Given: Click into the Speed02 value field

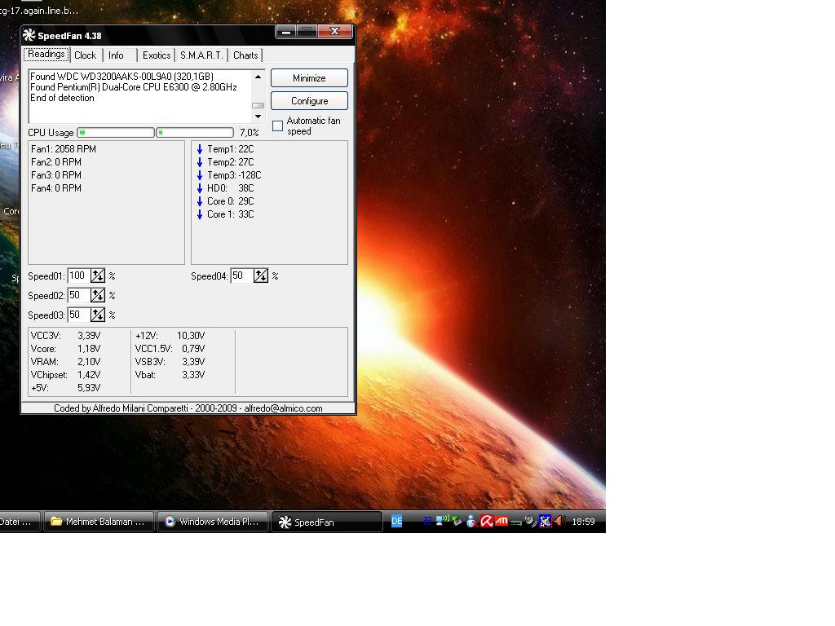Looking at the screenshot, I should (x=79, y=295).
